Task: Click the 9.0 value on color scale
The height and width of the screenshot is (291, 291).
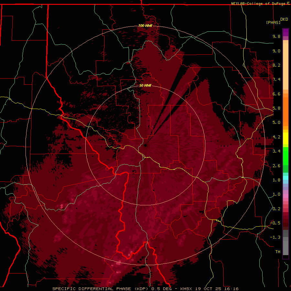Action: (x=276, y=51)
